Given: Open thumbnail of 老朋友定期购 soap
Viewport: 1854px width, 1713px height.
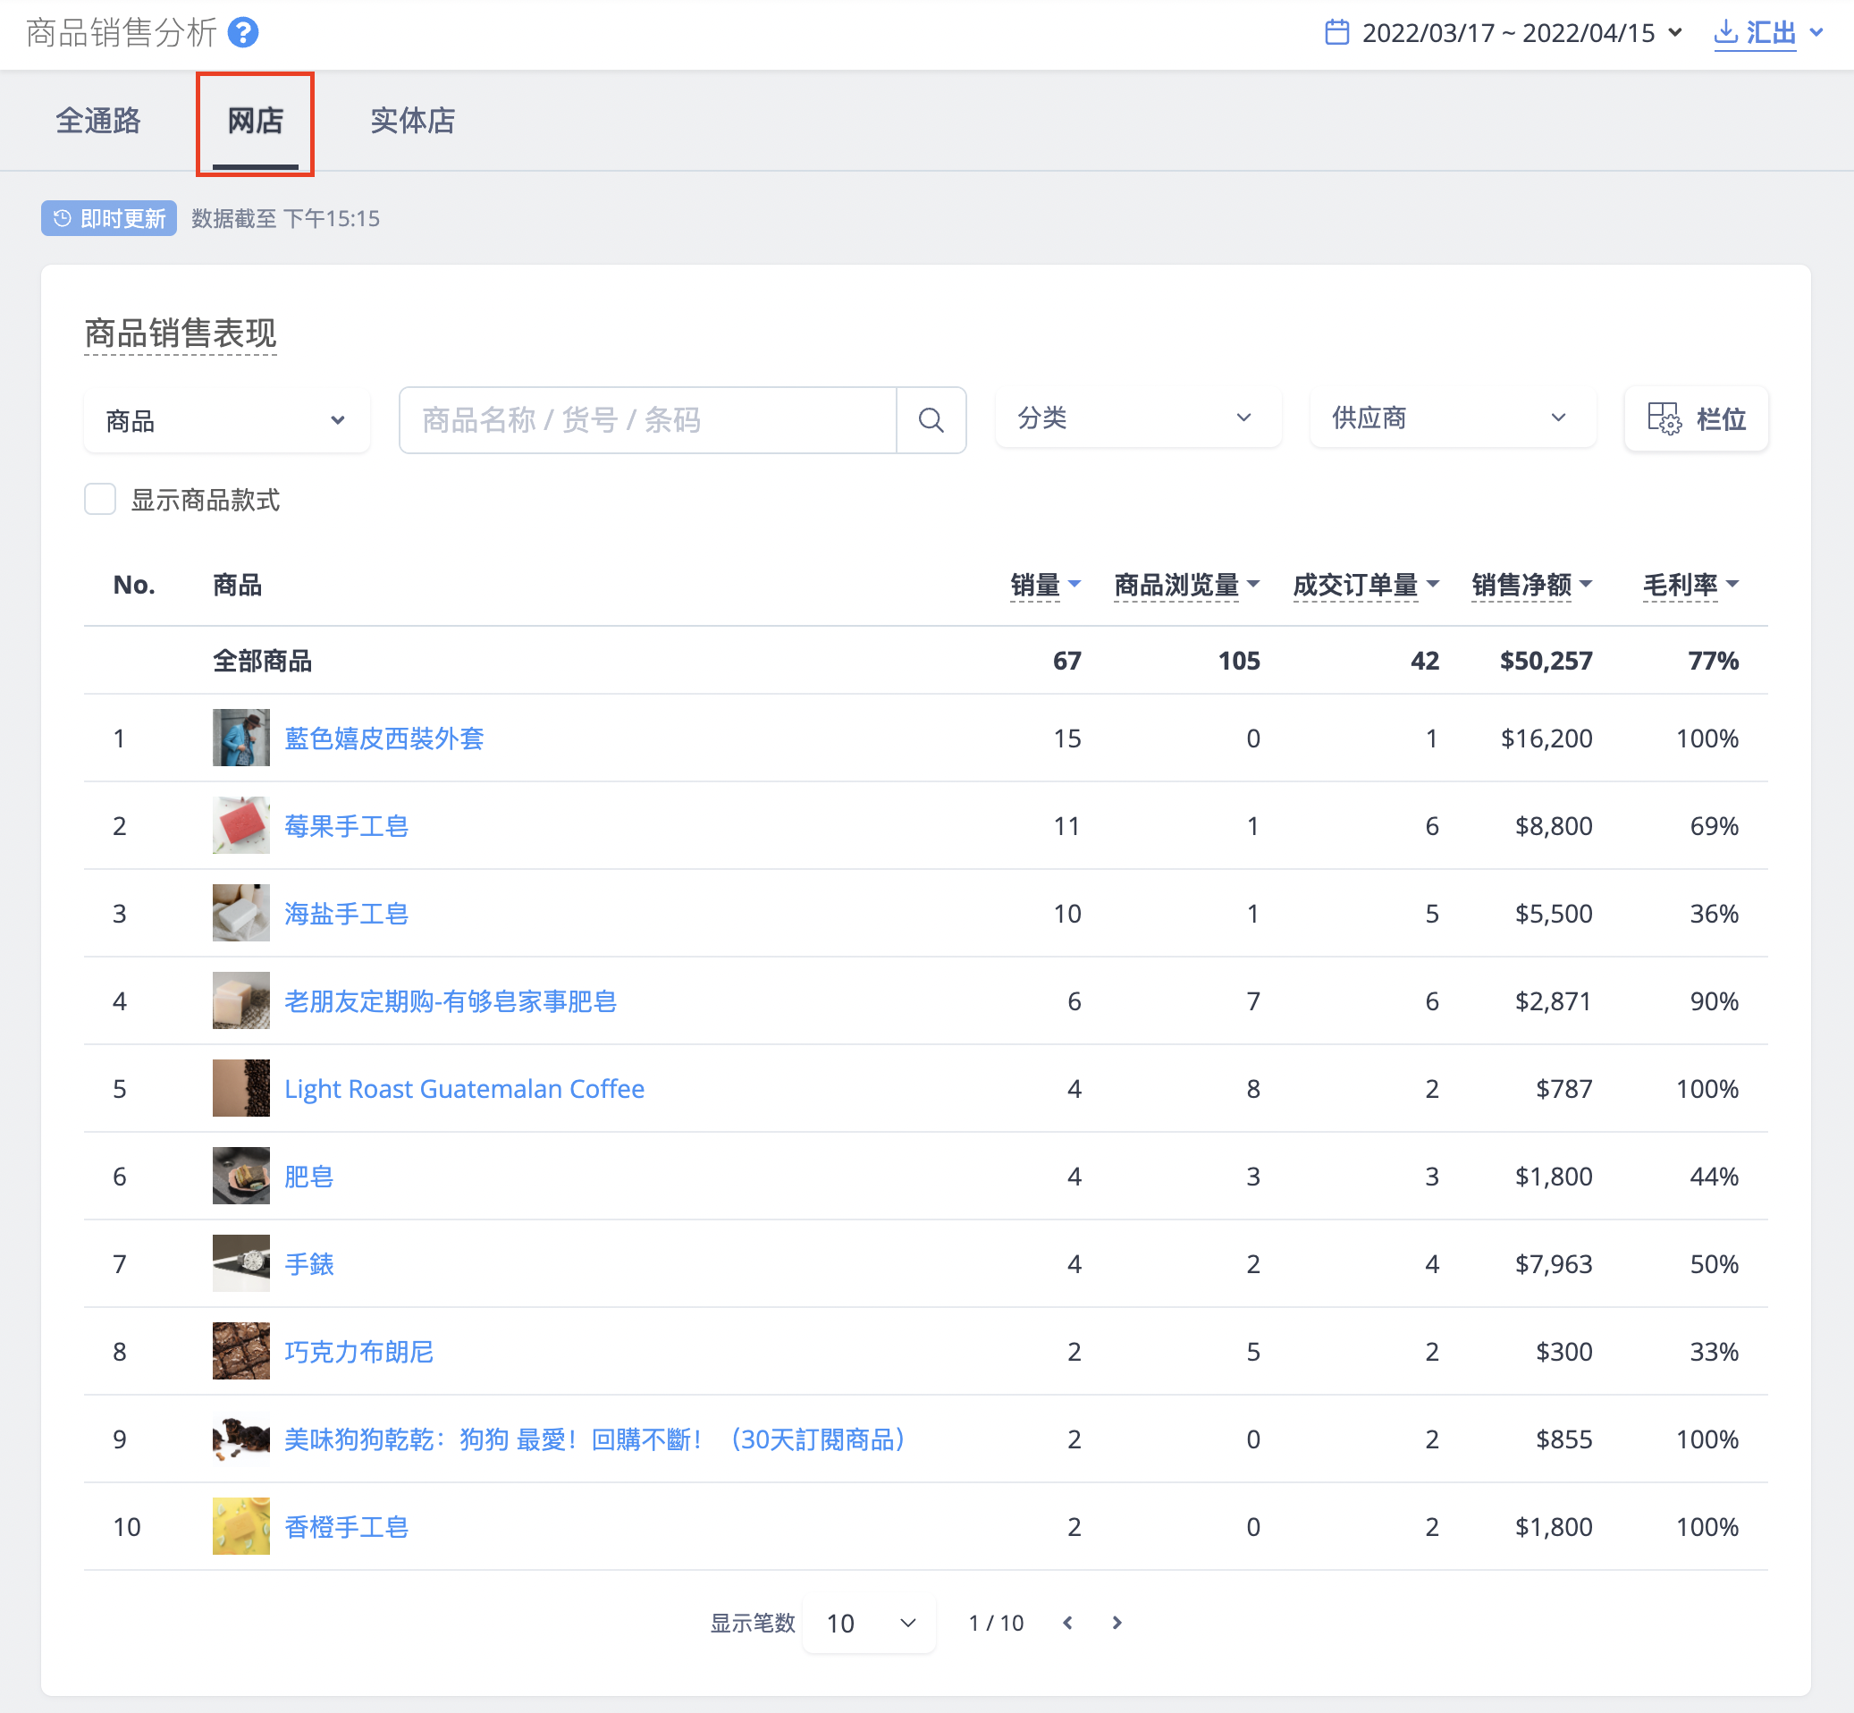Looking at the screenshot, I should tap(241, 1000).
